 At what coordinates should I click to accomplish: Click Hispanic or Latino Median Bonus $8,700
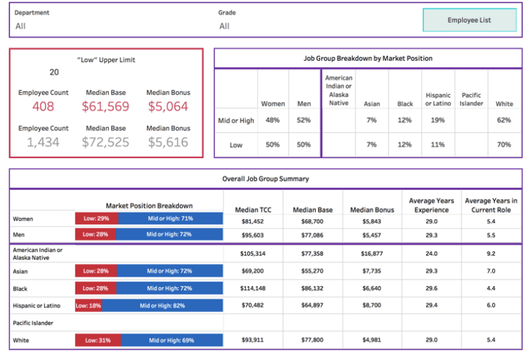click(371, 305)
